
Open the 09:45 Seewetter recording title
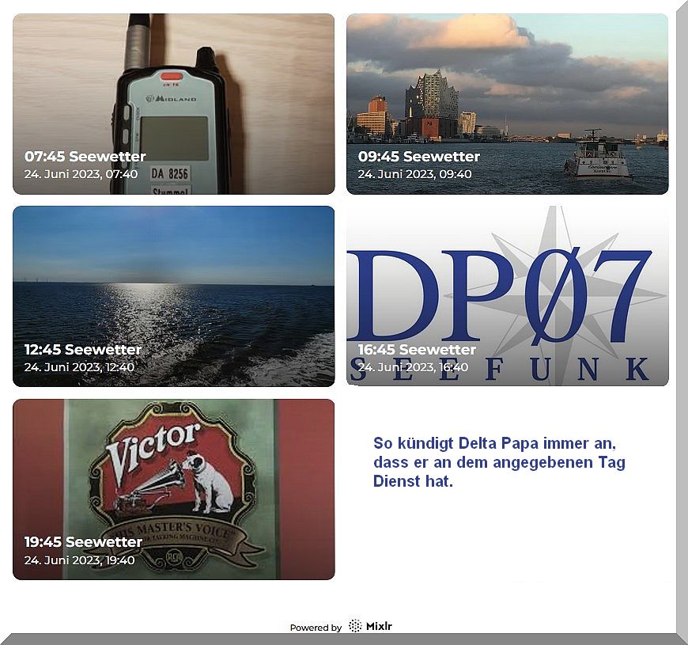point(418,157)
